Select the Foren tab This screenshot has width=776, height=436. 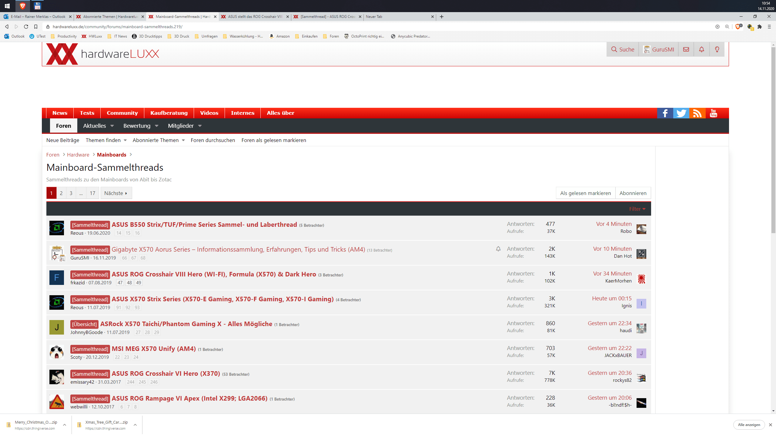click(64, 126)
